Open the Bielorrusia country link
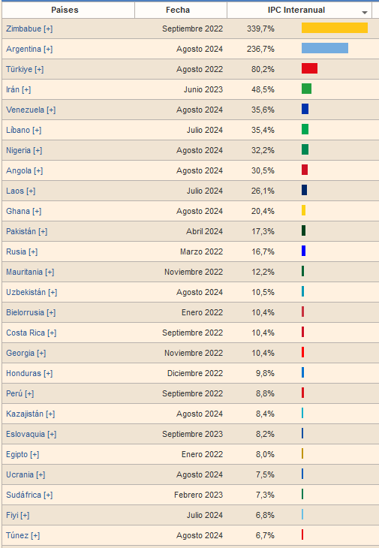 coord(26,312)
